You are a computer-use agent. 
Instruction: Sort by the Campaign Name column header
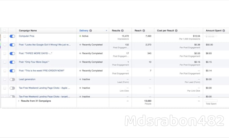point(28,31)
